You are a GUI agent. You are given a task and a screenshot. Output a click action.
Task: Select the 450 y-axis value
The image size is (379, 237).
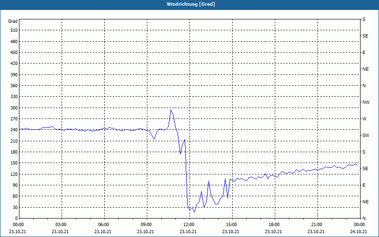coord(14,53)
